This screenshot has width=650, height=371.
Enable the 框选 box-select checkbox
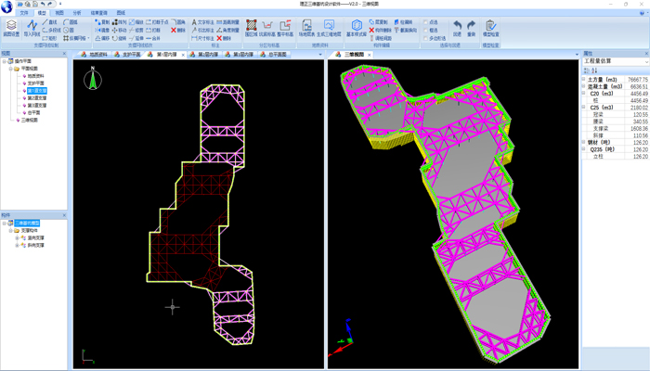[x=426, y=31]
